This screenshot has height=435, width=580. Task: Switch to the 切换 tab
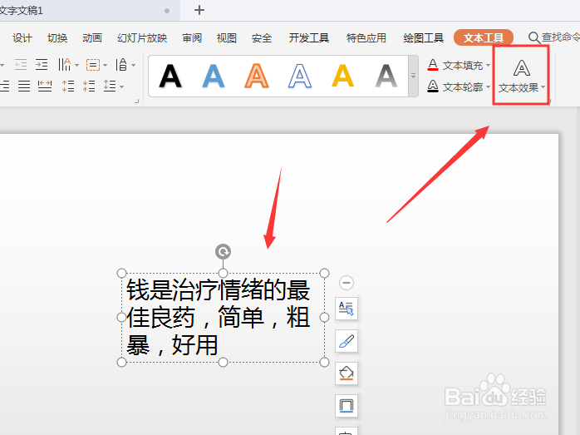click(57, 37)
